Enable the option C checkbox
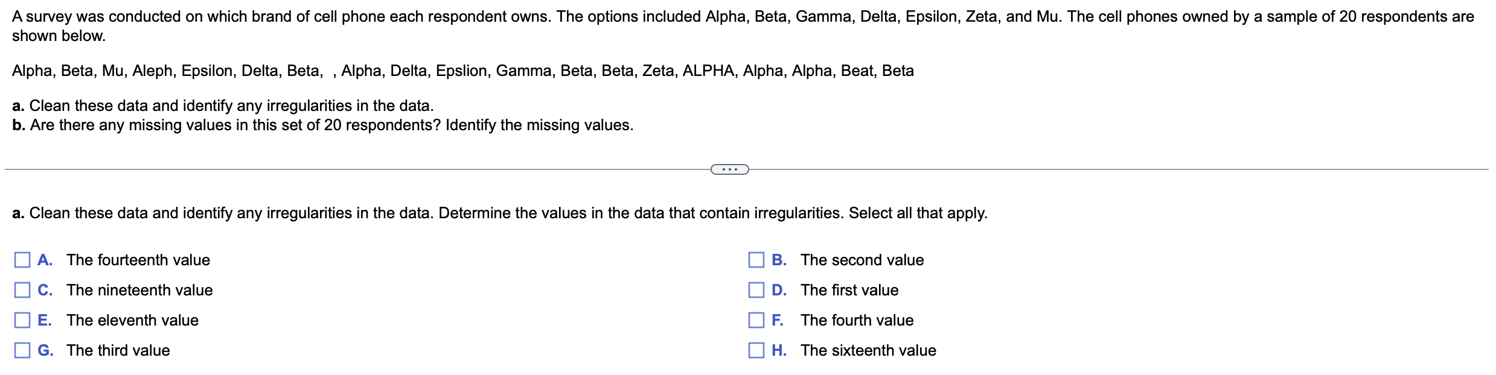The width and height of the screenshot is (1496, 375). coord(22,290)
